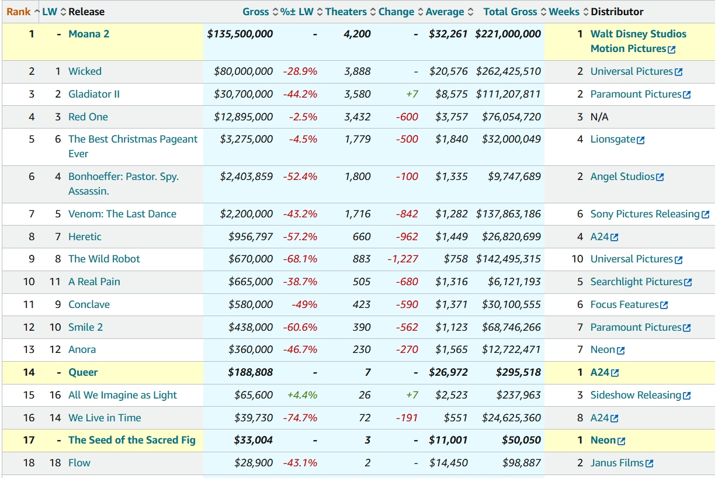Open Janus Films distributor link

tap(617, 463)
